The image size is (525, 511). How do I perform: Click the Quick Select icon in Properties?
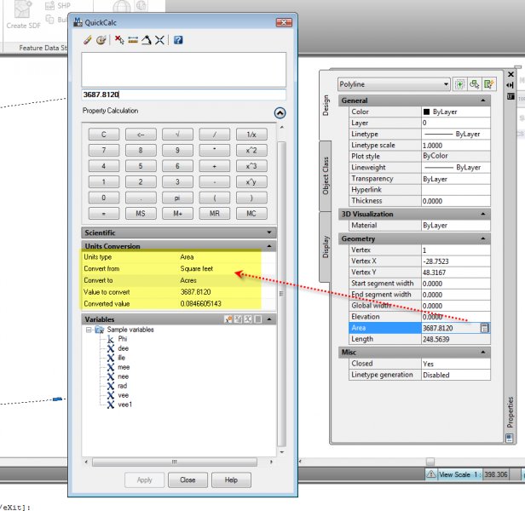tap(489, 84)
